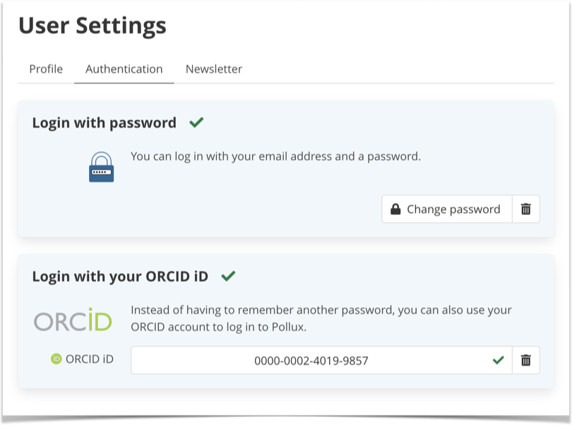Click the email and password description text
Image resolution: width=572 pixels, height=425 pixels.
pos(276,157)
